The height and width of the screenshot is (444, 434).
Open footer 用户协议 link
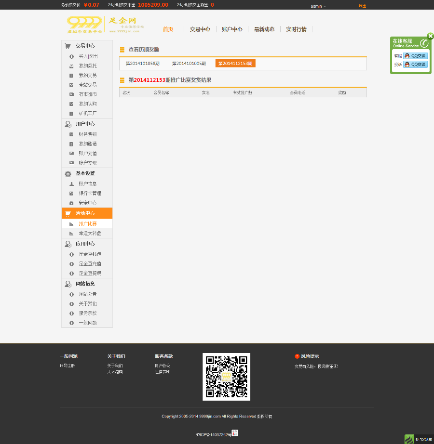[x=163, y=366]
